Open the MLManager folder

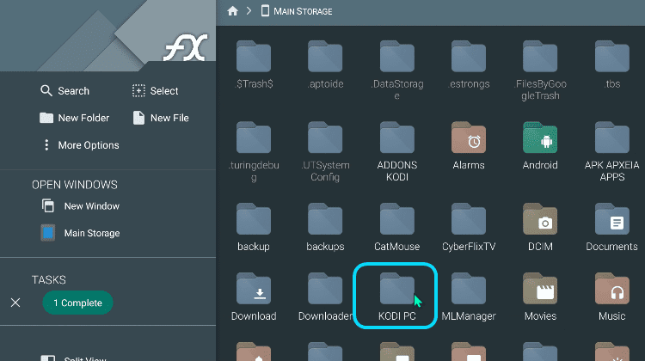469,297
